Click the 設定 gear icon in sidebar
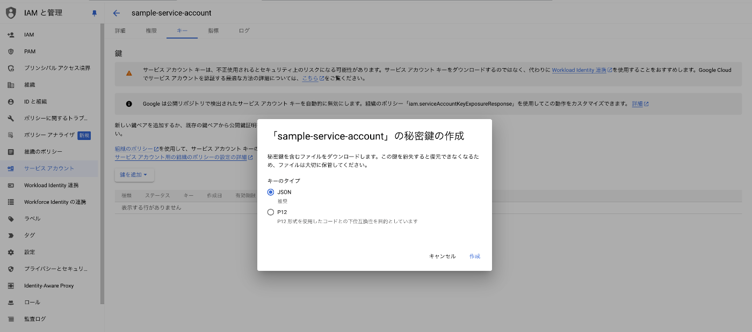This screenshot has height=332, width=752. click(11, 252)
